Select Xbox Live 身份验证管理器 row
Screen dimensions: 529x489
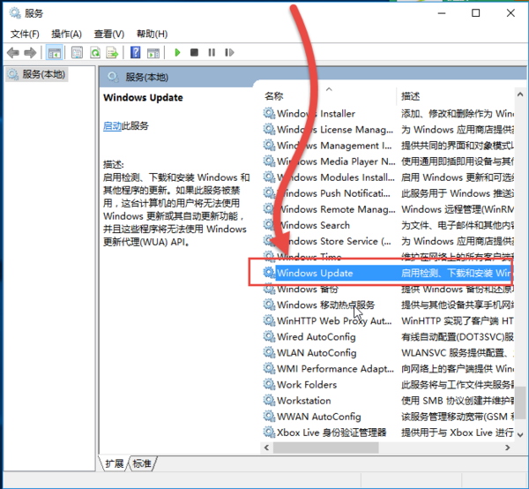point(388,433)
